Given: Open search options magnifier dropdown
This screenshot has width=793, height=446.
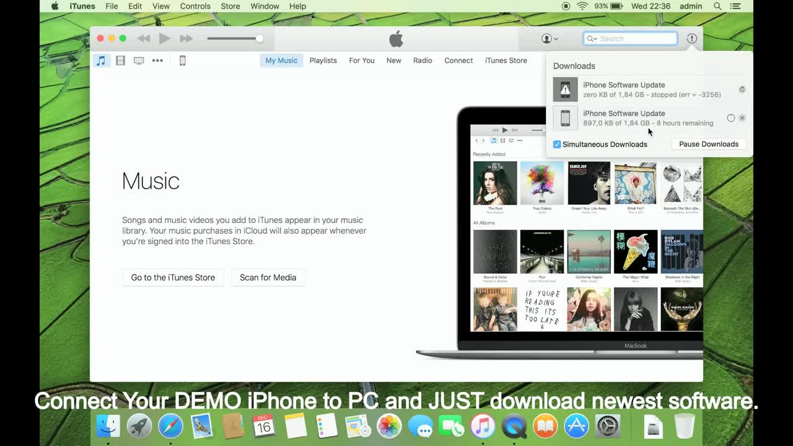Looking at the screenshot, I should pos(592,38).
